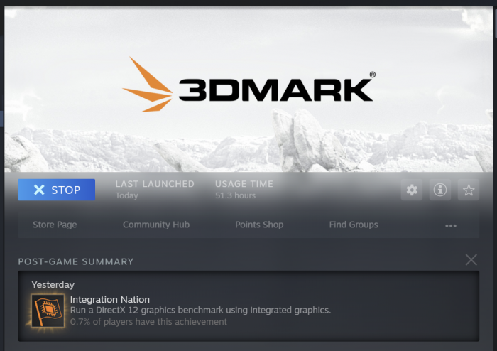Open the Store Page link
The width and height of the screenshot is (497, 351).
tap(55, 225)
